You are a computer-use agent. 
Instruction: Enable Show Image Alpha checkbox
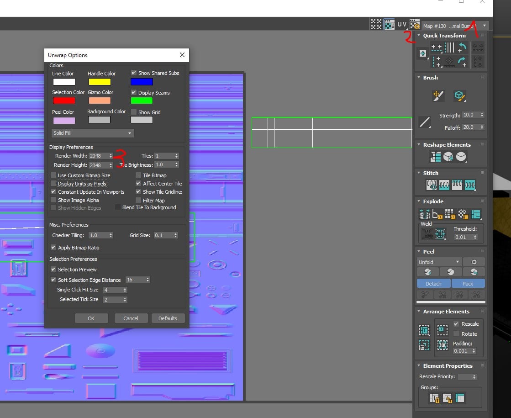(53, 200)
